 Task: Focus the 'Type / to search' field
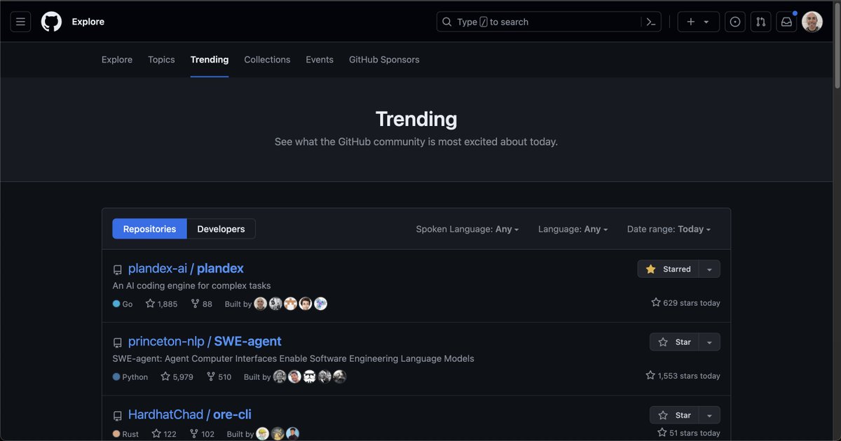coord(549,22)
